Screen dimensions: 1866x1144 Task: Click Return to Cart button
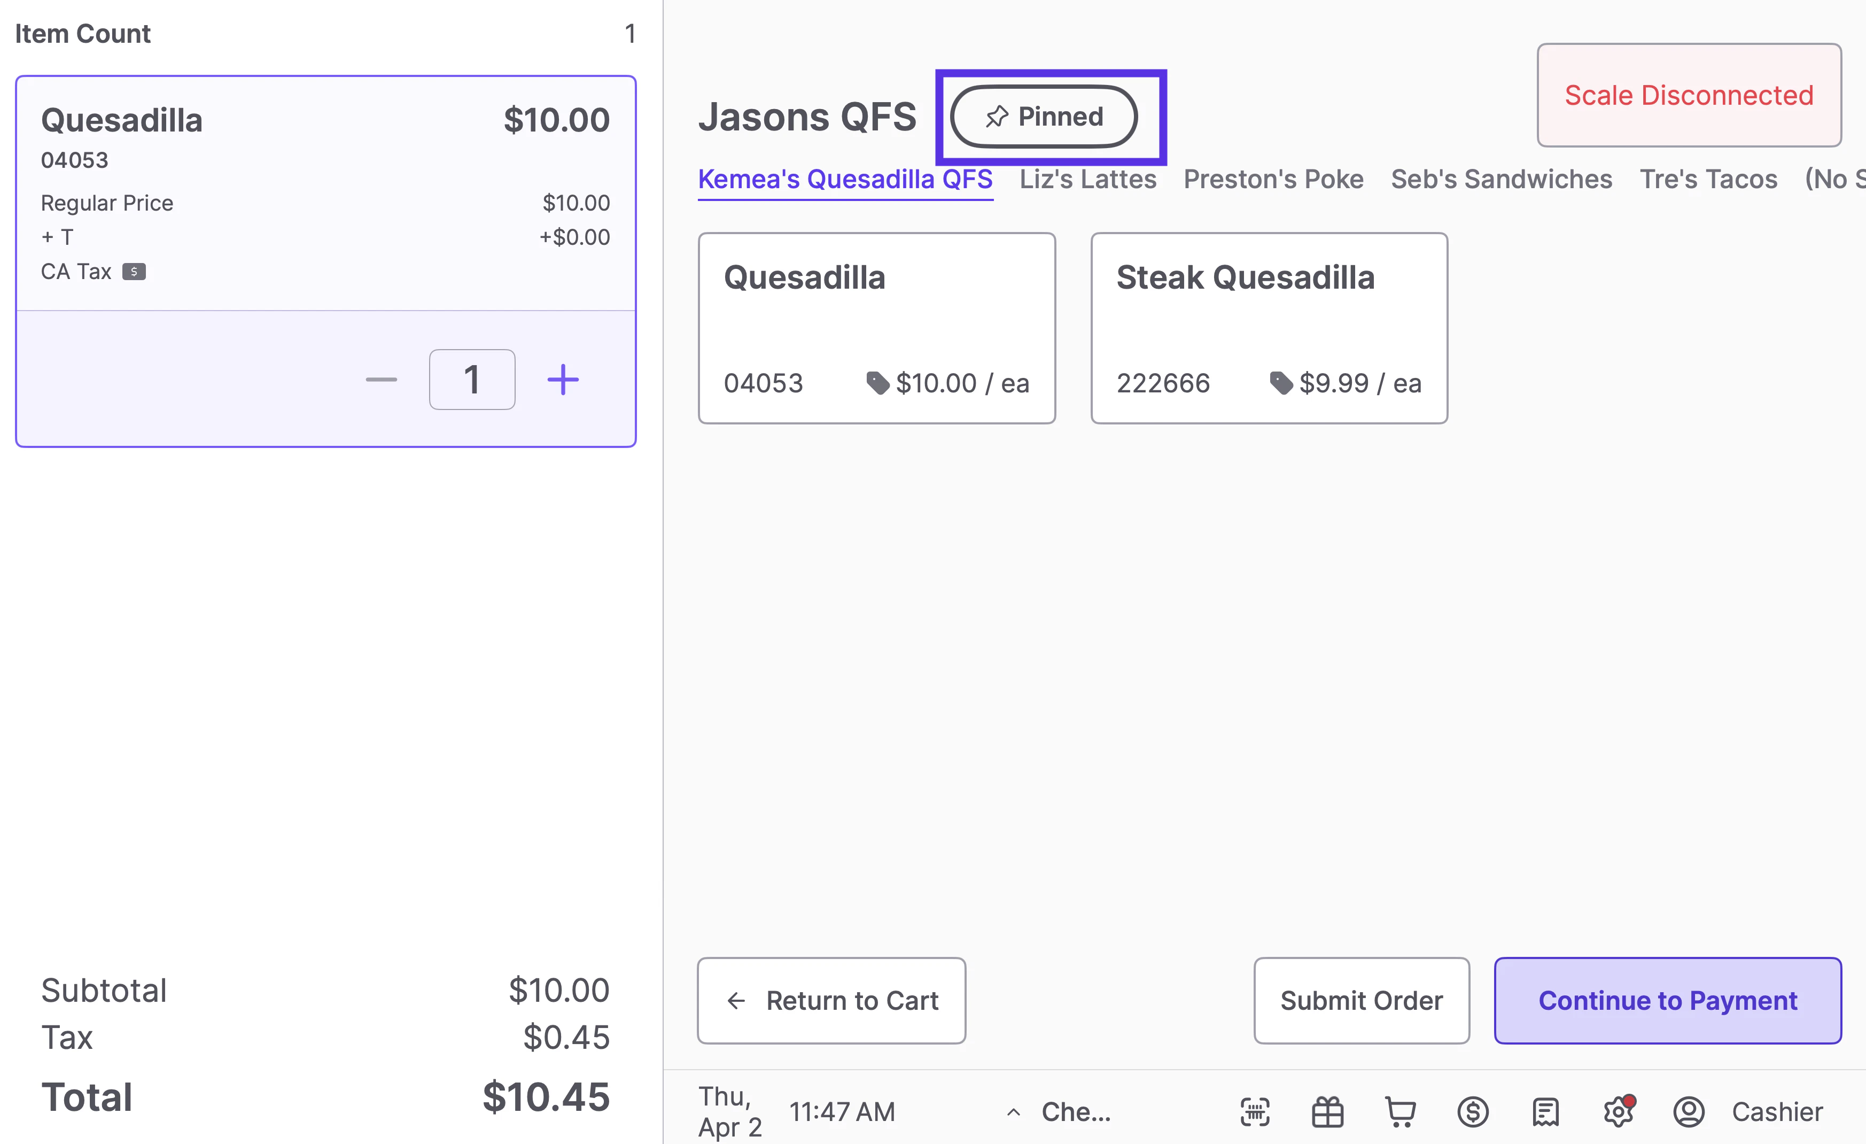coord(831,1001)
